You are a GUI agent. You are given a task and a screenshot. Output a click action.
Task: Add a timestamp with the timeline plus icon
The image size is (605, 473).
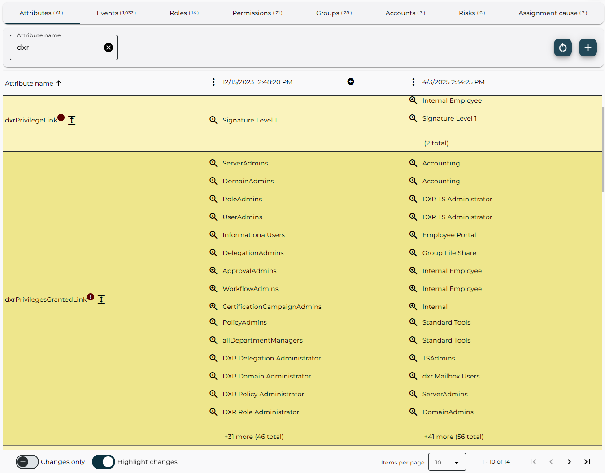tap(351, 82)
